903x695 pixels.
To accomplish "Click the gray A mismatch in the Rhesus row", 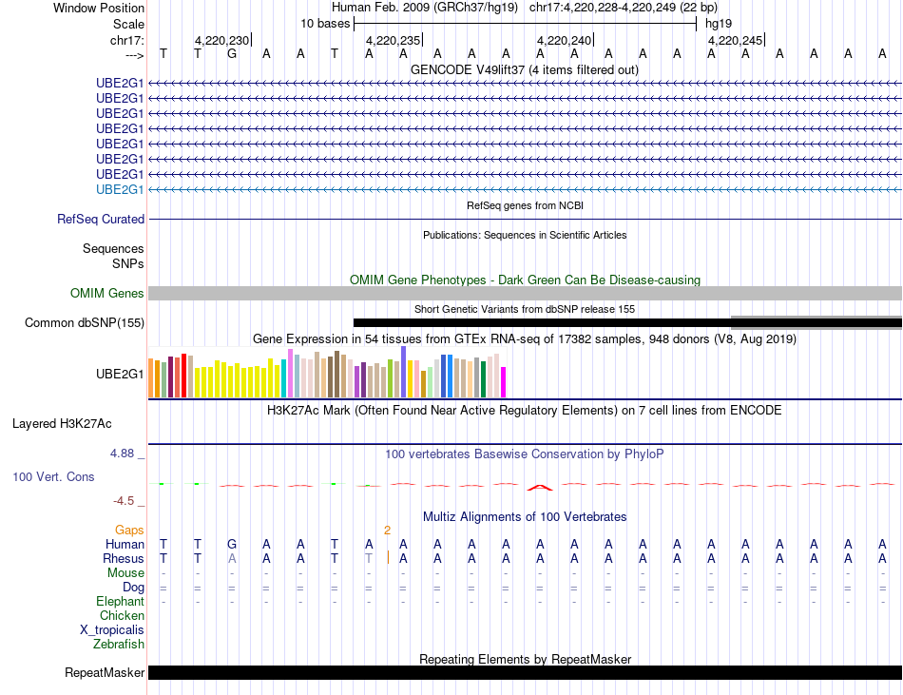I will [232, 558].
